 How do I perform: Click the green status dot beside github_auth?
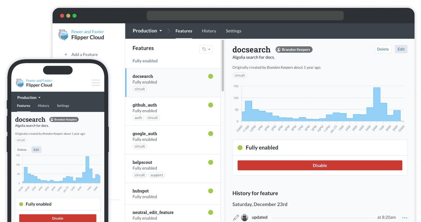(211, 105)
